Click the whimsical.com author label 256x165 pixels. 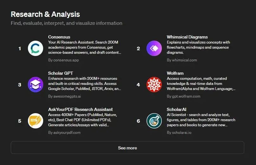coord(182,60)
